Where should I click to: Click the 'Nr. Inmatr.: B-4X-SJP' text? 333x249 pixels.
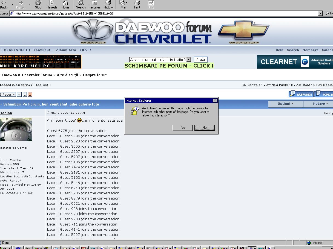click(17, 193)
